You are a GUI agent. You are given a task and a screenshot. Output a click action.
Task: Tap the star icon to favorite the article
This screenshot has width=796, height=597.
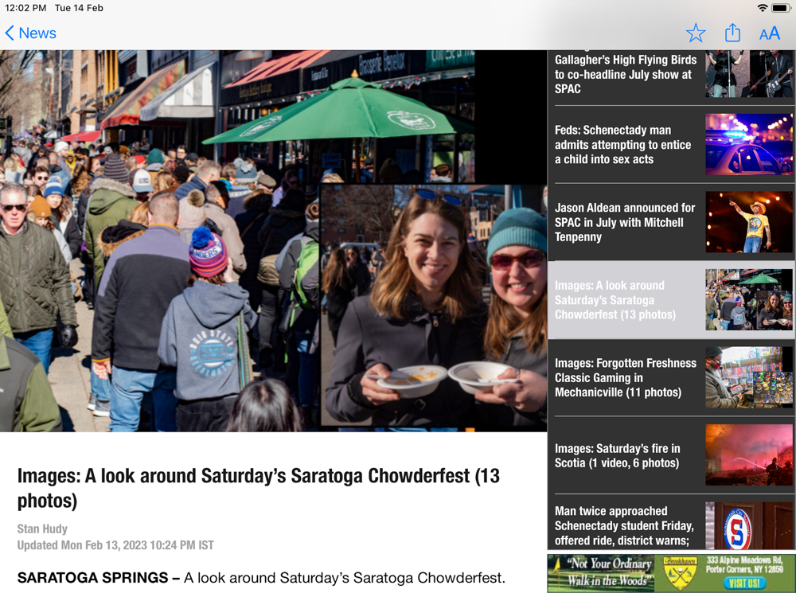(x=696, y=33)
